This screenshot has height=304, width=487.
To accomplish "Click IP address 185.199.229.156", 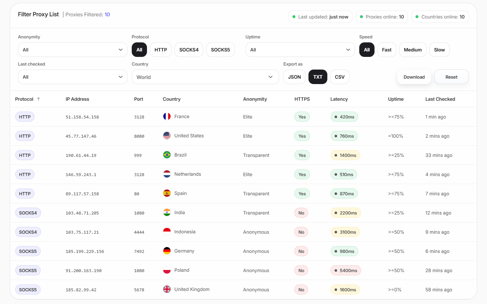I will click(x=85, y=251).
